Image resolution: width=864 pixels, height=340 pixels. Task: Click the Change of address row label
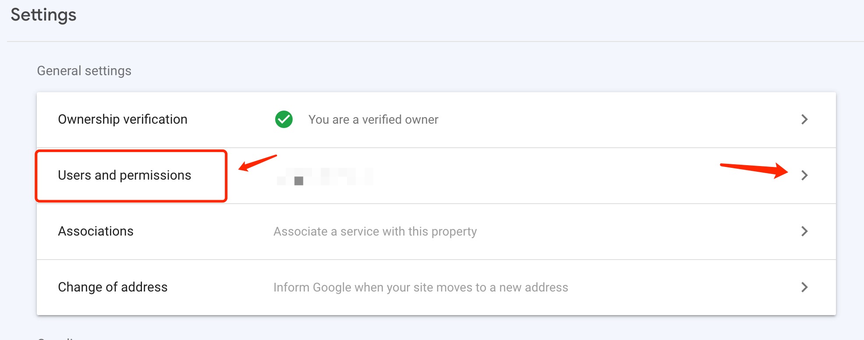pos(113,287)
